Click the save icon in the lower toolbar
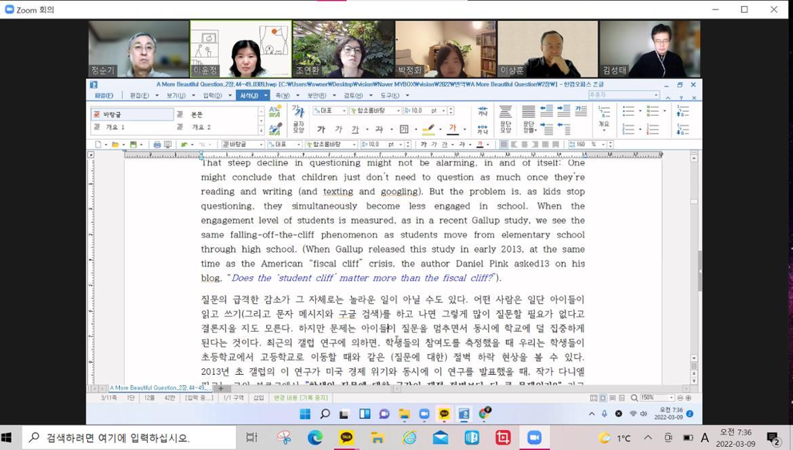This screenshot has width=793, height=450. coord(134,145)
